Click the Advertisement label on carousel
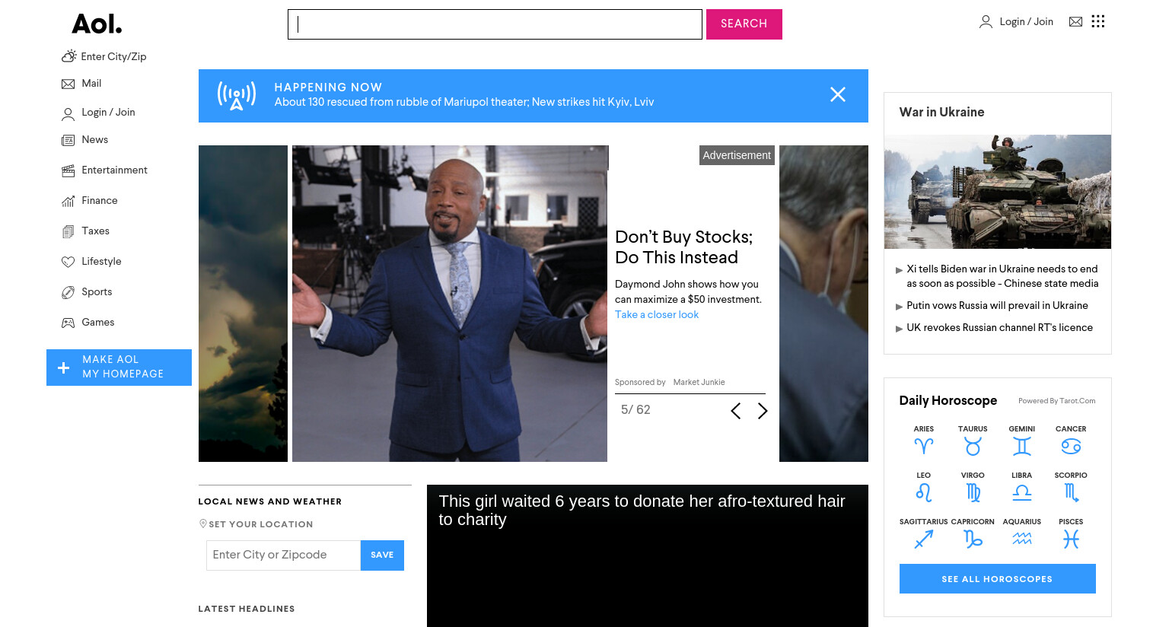 (x=737, y=155)
